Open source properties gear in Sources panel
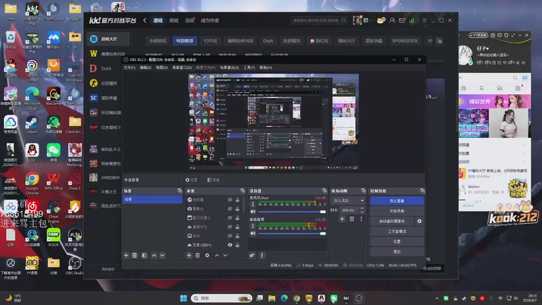The height and width of the screenshot is (305, 542). [x=207, y=256]
